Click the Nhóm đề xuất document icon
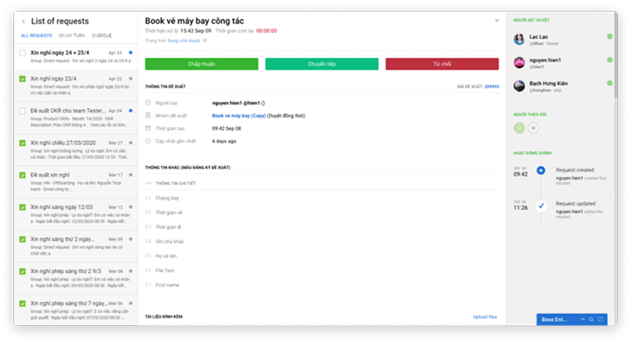The height and width of the screenshot is (342, 632). click(148, 115)
